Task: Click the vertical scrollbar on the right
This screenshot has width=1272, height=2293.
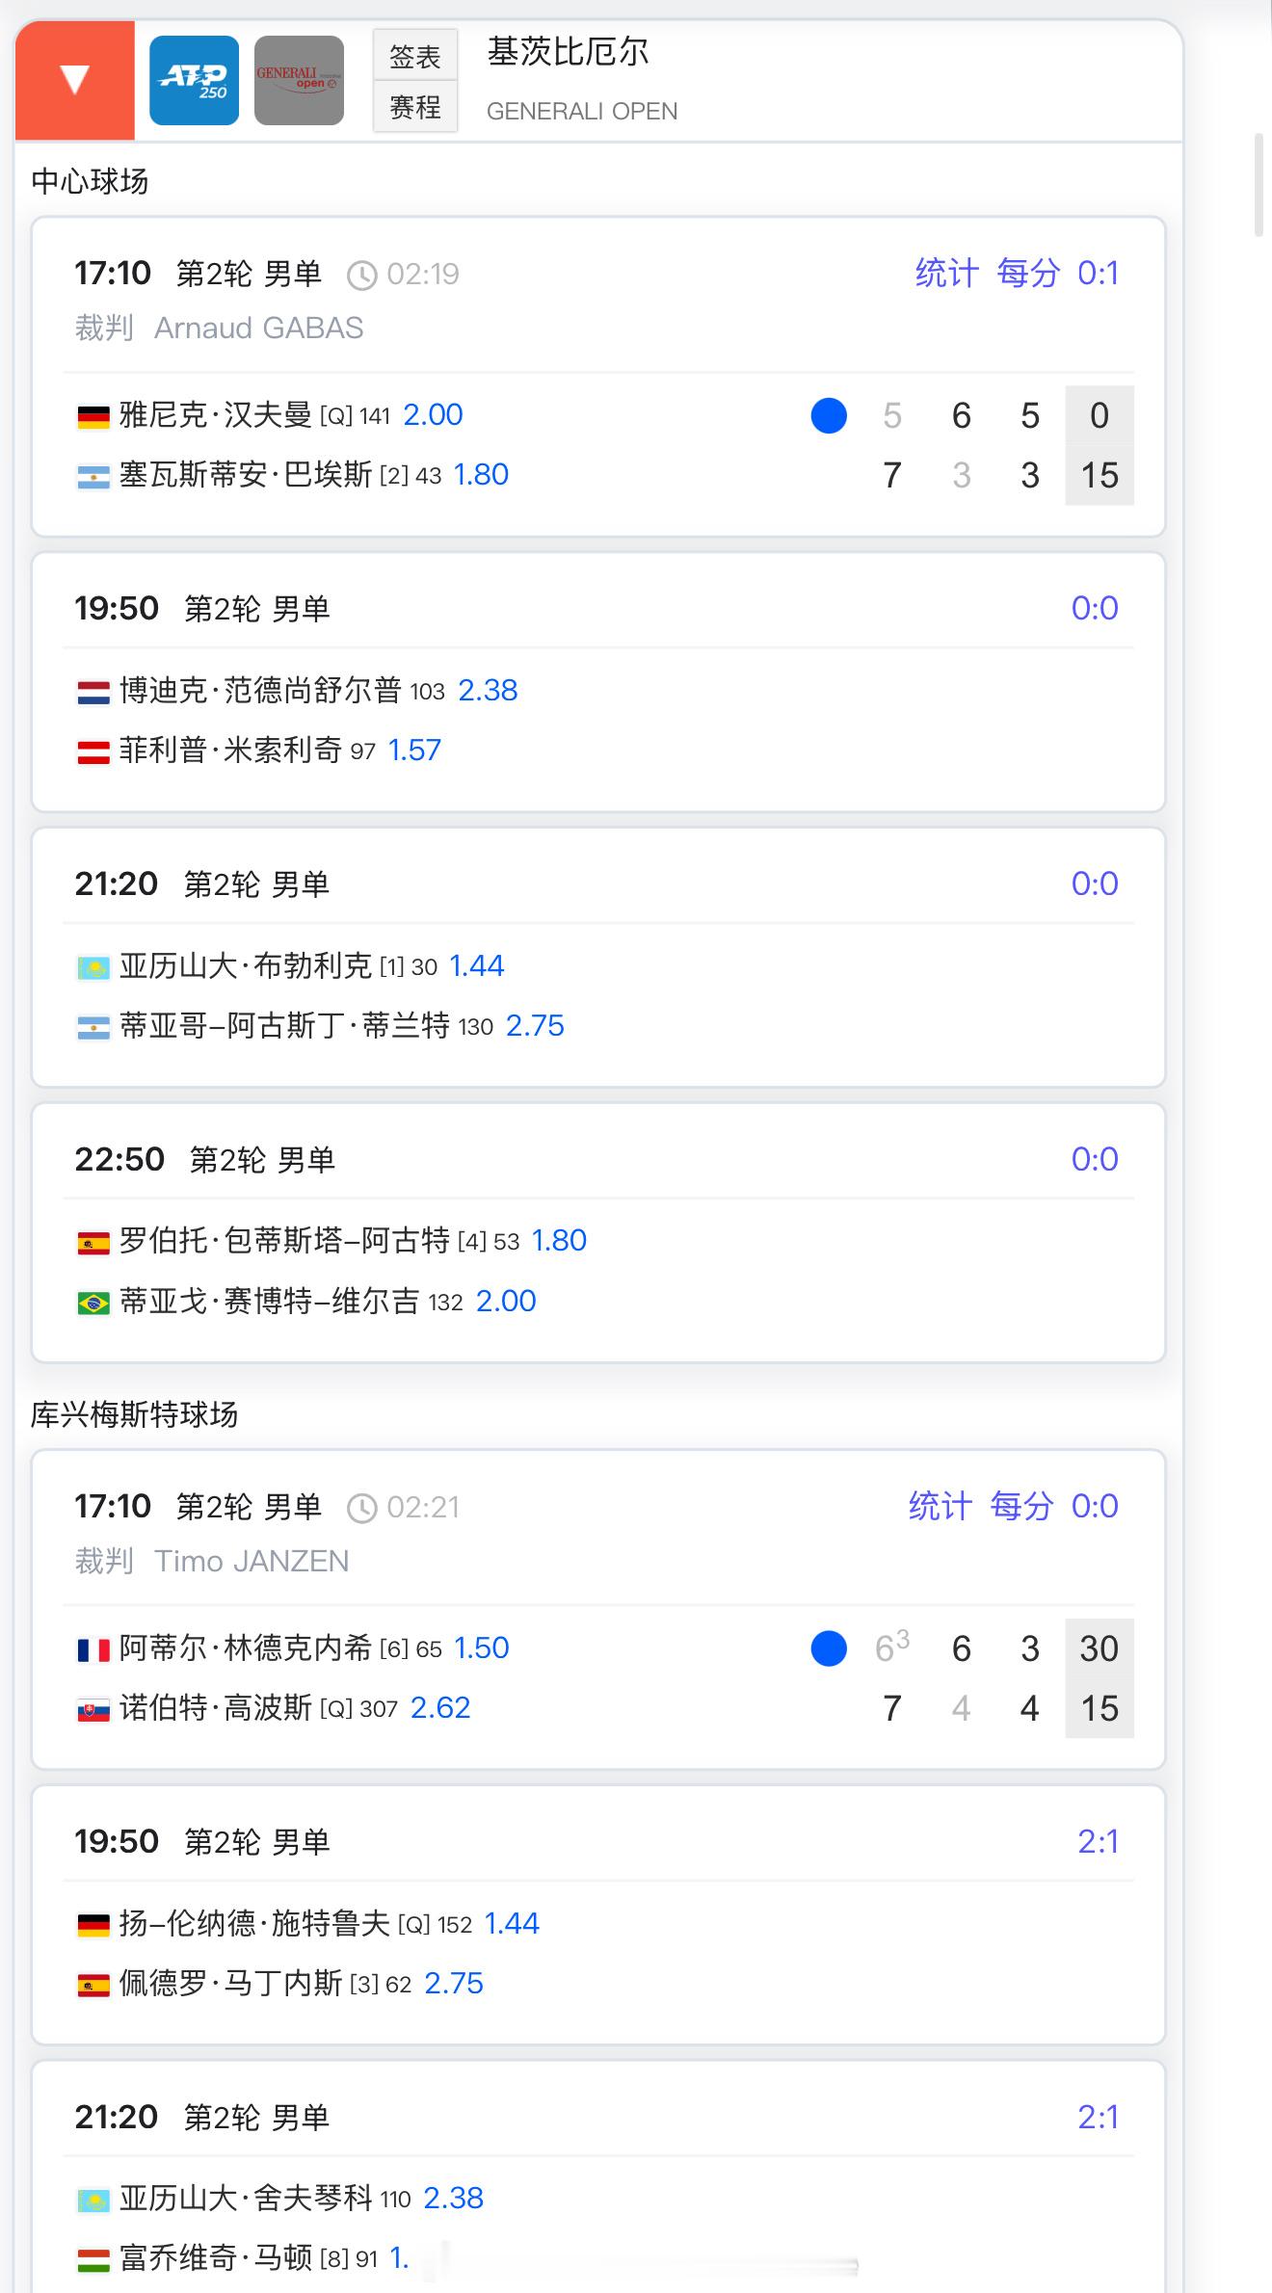Action: click(x=1259, y=185)
